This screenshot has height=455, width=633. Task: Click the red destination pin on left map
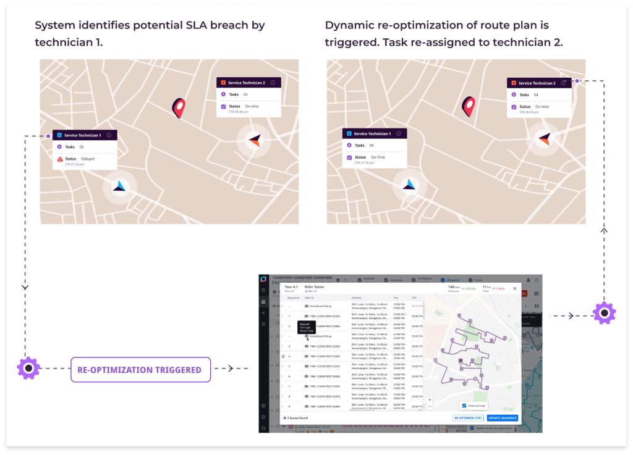click(179, 107)
